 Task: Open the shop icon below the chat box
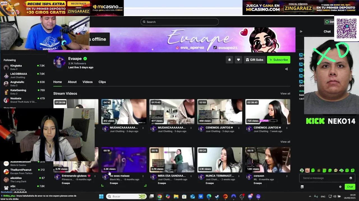point(302,187)
